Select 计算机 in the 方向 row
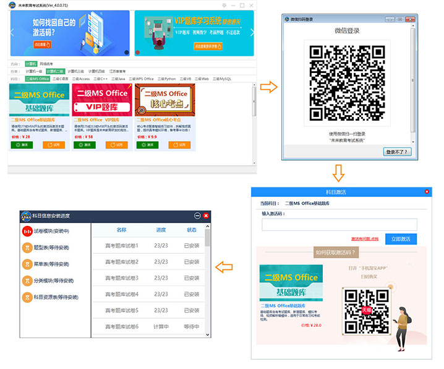 click(31, 64)
